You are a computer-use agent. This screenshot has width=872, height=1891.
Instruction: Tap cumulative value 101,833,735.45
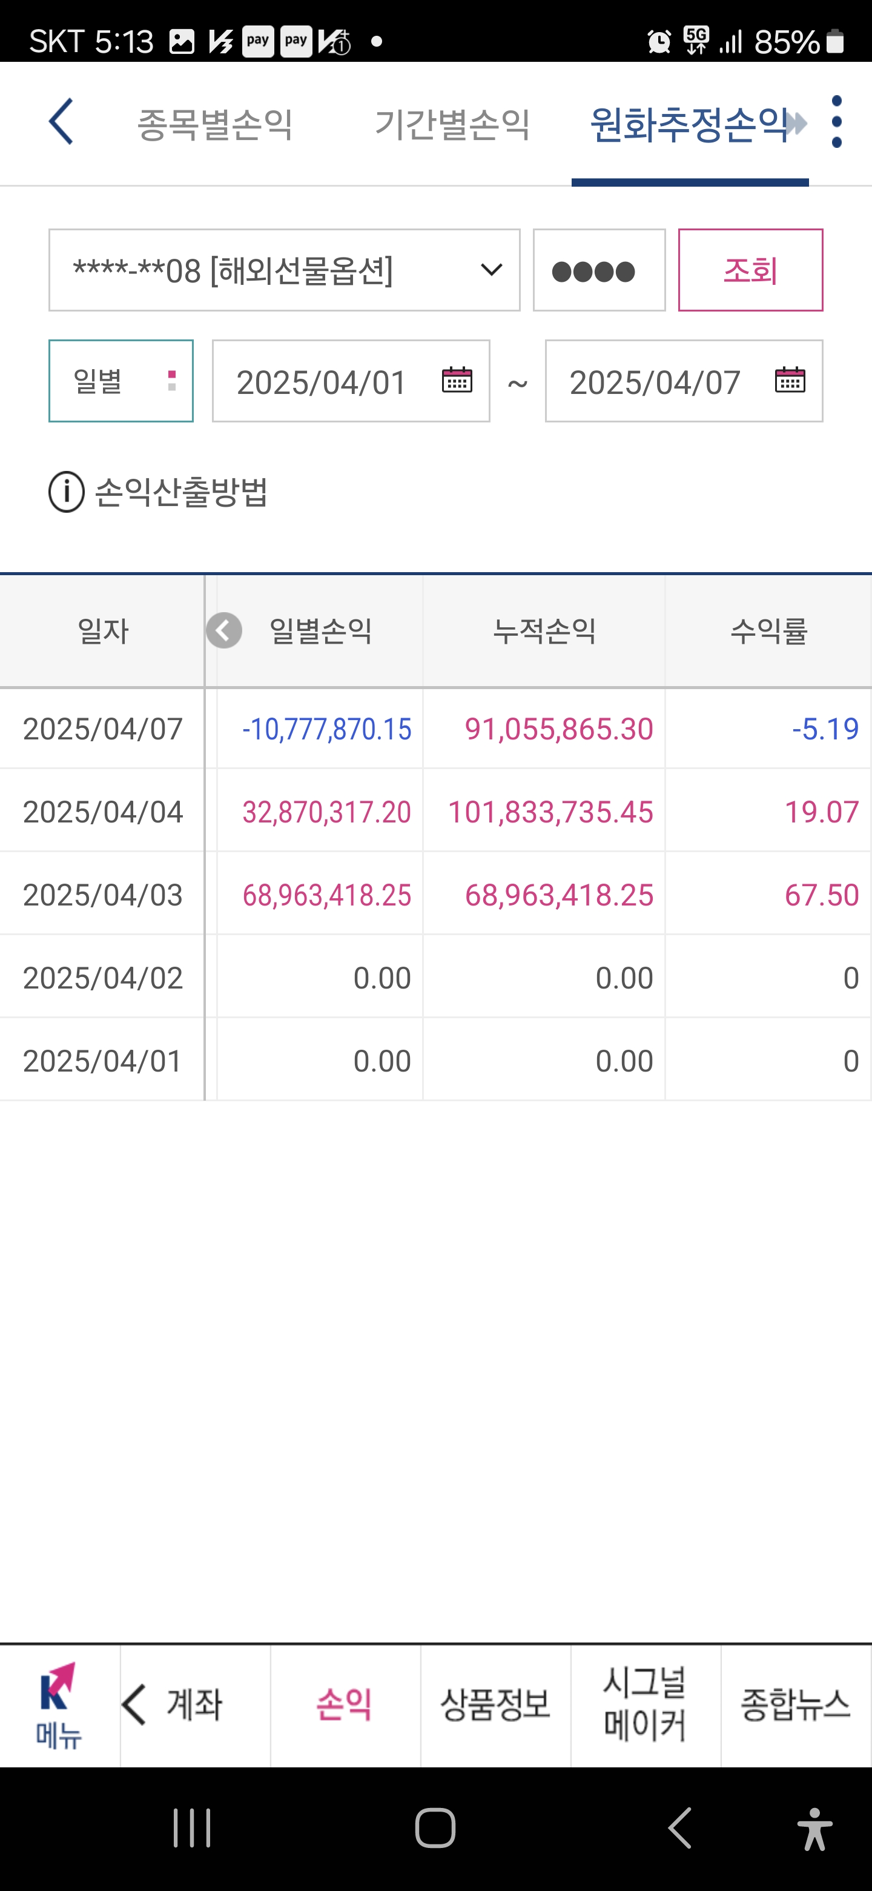550,812
